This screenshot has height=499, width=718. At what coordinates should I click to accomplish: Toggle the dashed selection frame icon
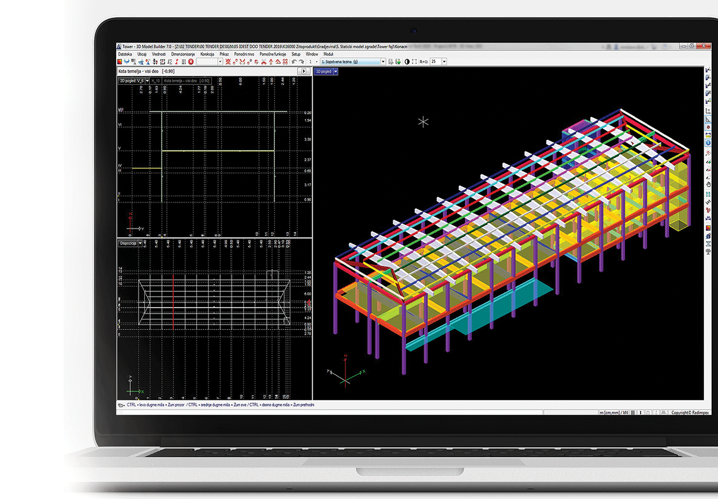(414, 62)
